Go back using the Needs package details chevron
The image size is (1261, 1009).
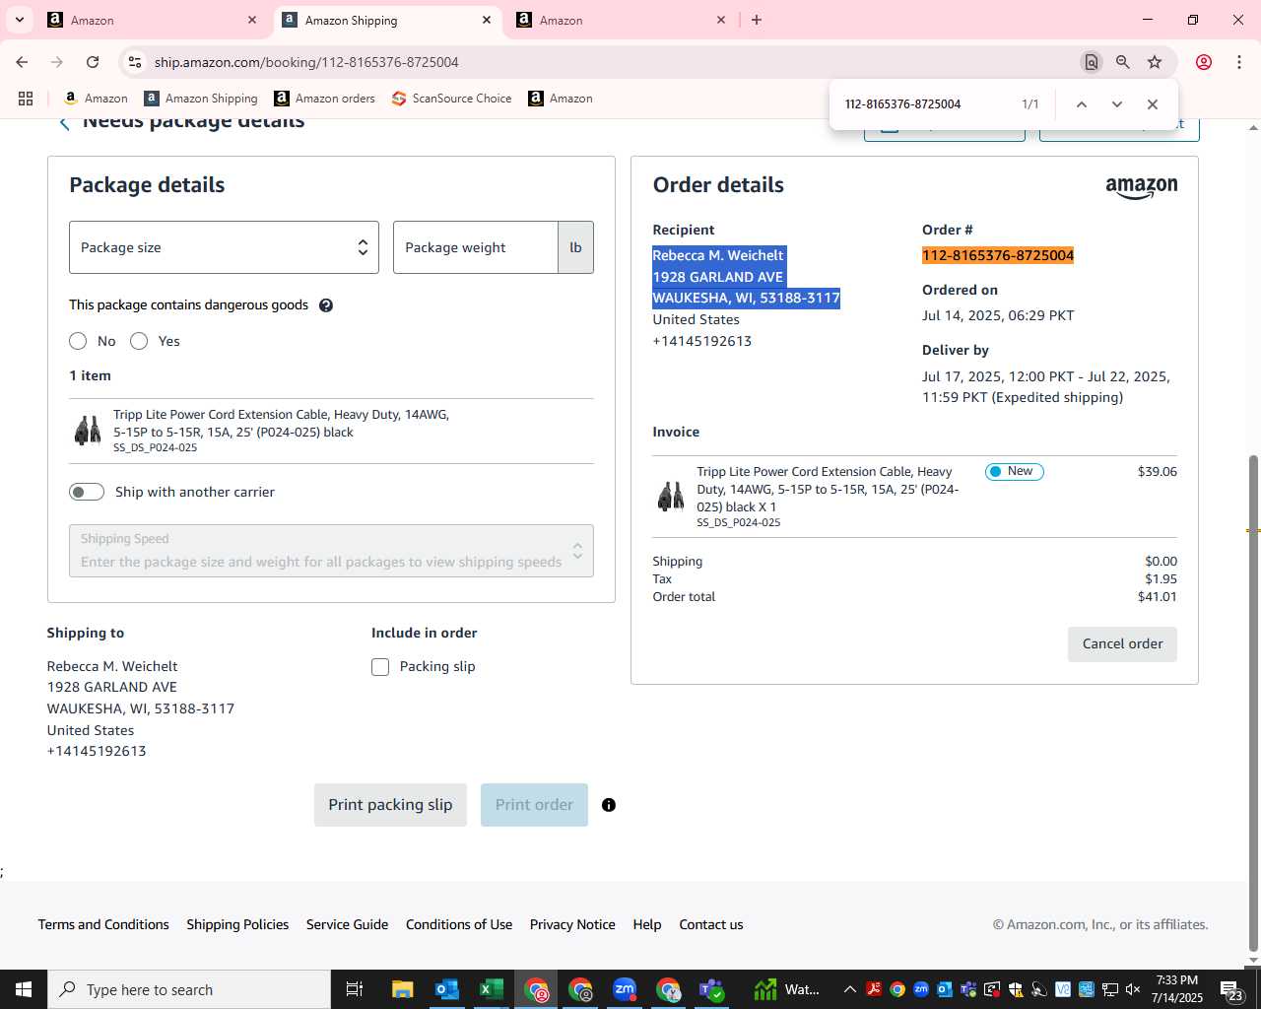tap(65, 123)
